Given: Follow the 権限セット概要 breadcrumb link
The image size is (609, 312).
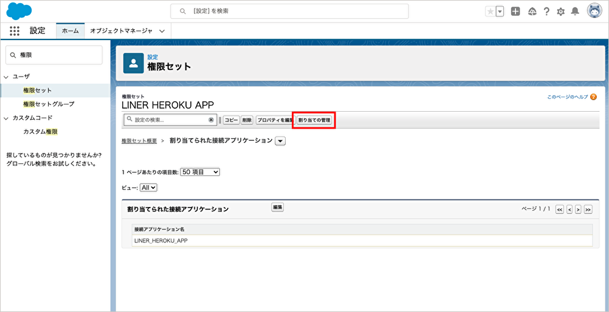Looking at the screenshot, I should tap(139, 141).
